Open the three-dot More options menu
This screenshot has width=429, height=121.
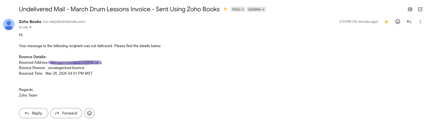point(420,22)
